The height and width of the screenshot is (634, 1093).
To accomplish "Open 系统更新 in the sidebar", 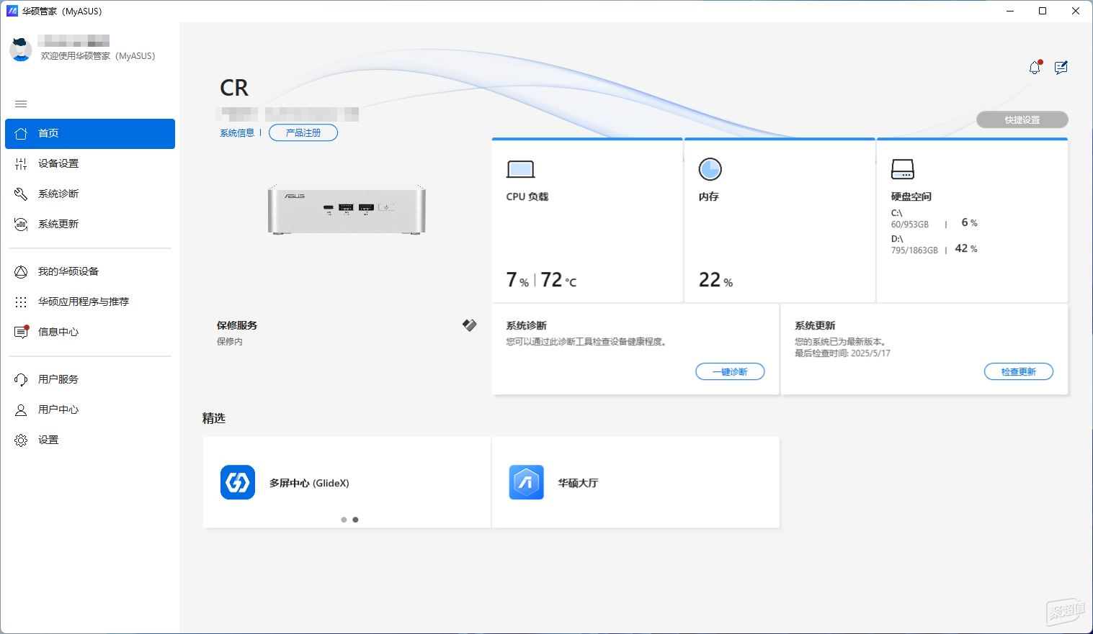I will point(90,225).
